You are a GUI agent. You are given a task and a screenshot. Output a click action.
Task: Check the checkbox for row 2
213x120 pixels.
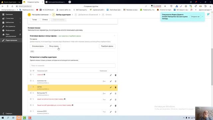[x=31, y=81]
